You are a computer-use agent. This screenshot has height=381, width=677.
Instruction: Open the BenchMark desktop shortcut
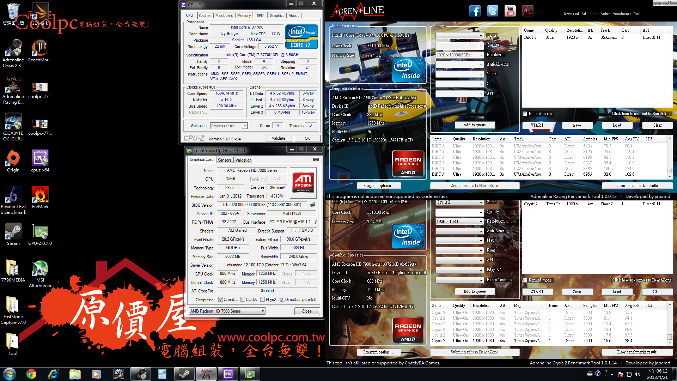point(40,51)
